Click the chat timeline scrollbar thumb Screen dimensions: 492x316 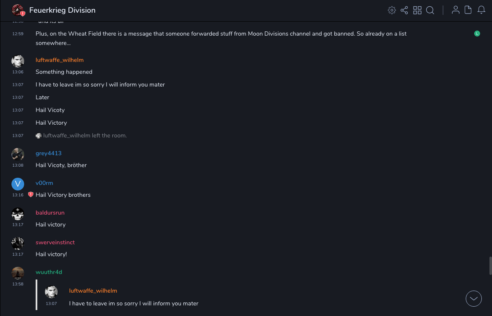coord(490,266)
